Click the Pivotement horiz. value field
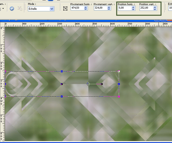172x143 pixels. click(77, 8)
